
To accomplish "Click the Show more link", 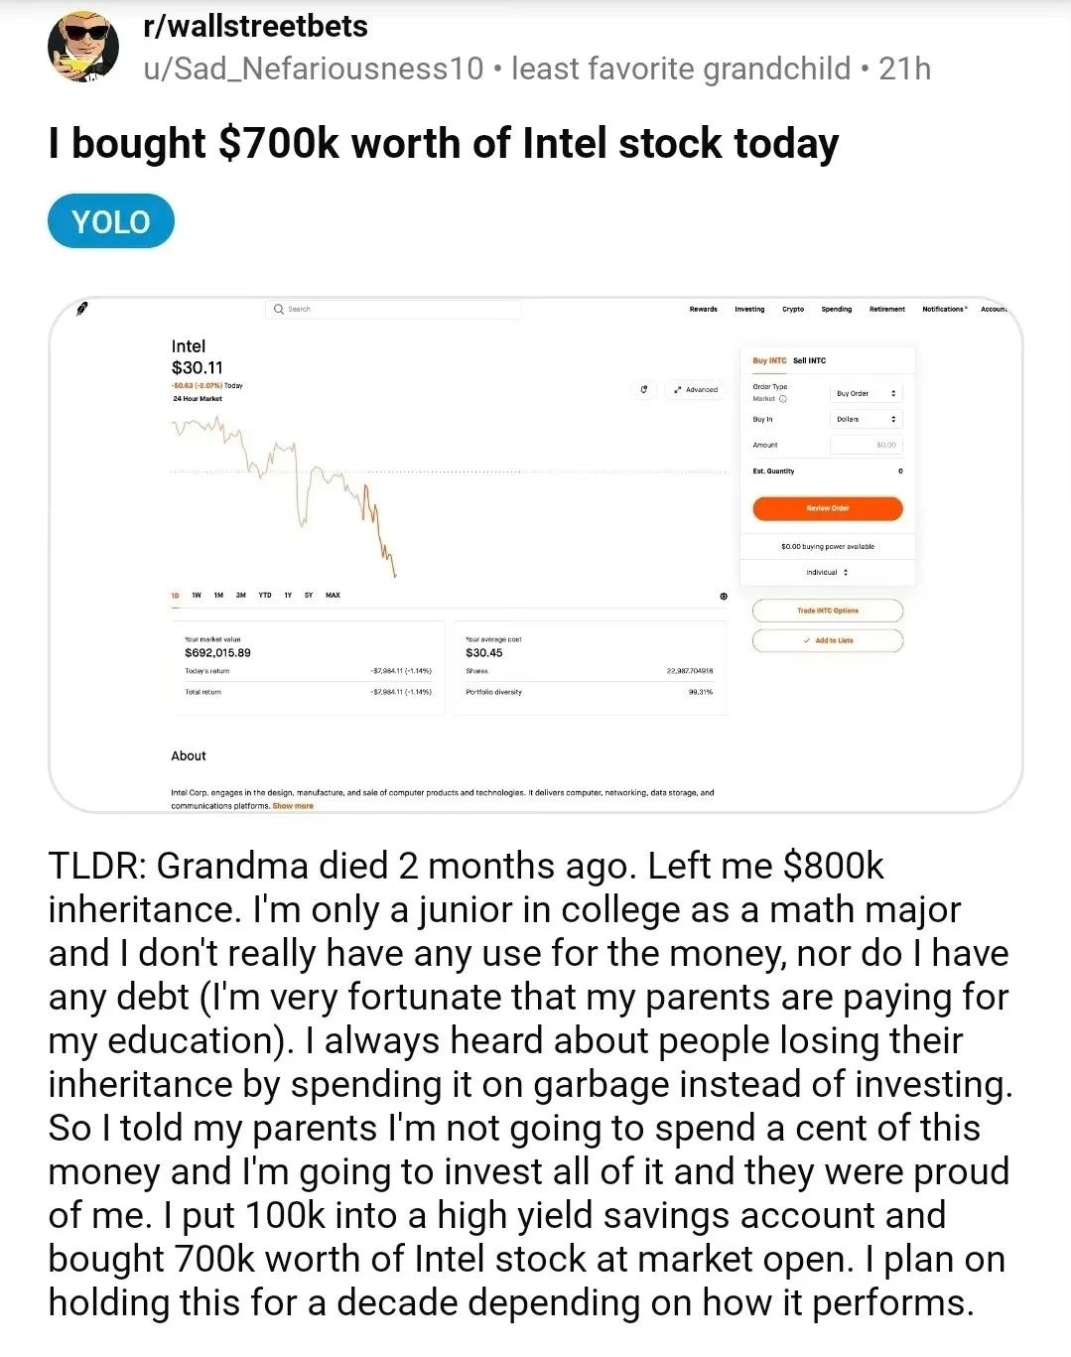I will (293, 806).
